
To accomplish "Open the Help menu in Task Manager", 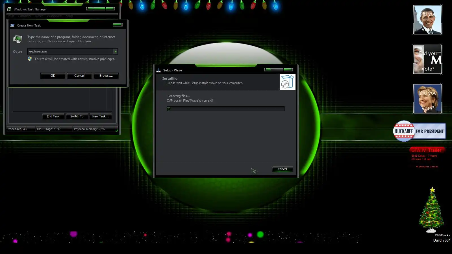I will click(69, 16).
